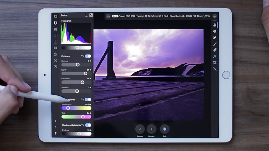Select the Red Eye Removal tool
269x151 pixels.
tap(215, 31)
